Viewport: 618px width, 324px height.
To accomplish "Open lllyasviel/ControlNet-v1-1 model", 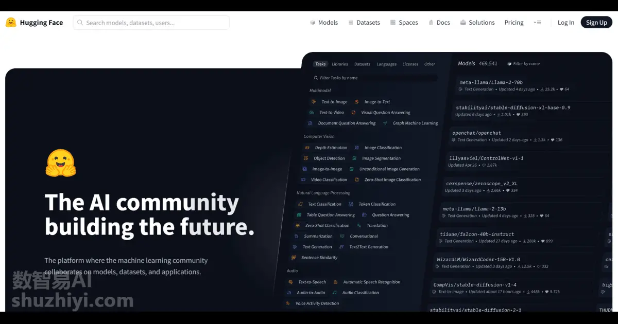I will point(486,158).
